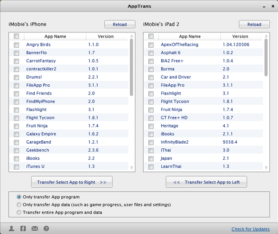
Task: Open the user account icon in footer
Action: click(12, 228)
